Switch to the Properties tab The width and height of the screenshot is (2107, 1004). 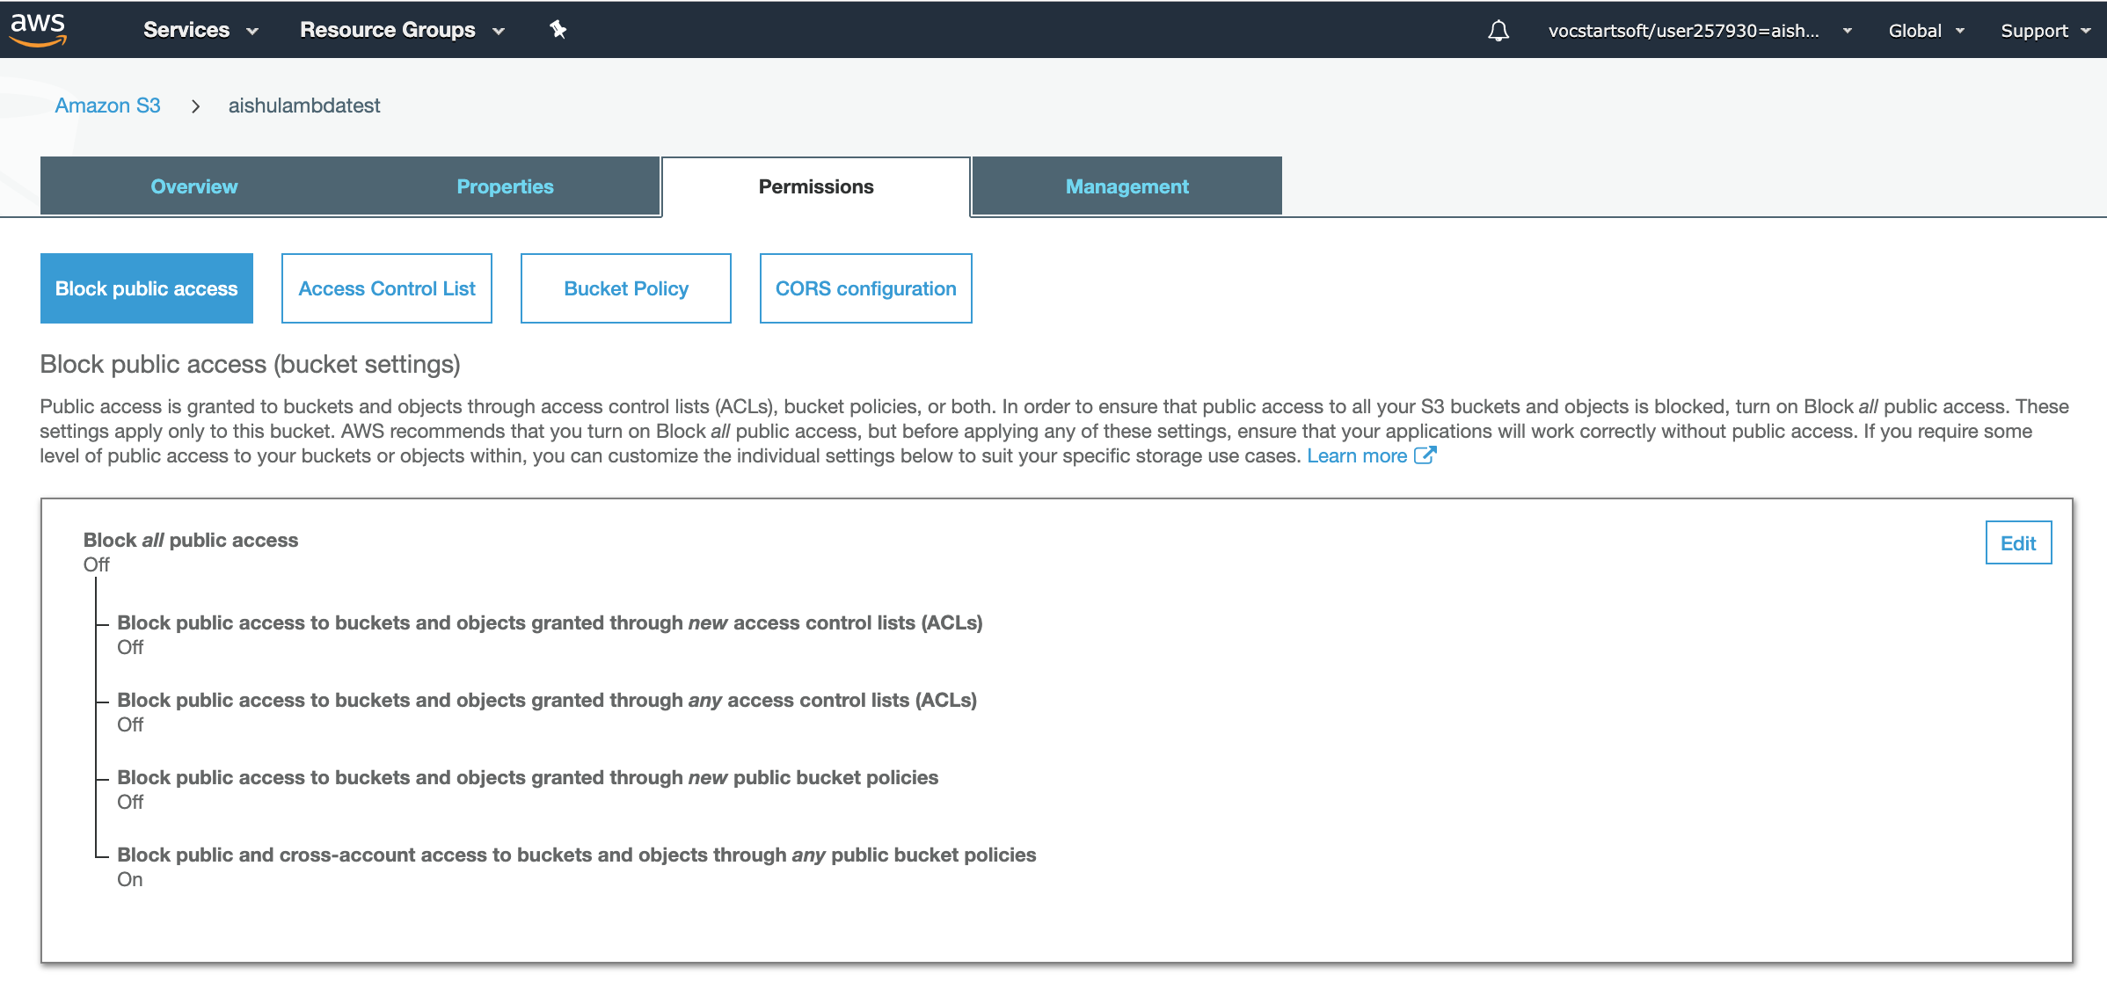click(x=505, y=186)
